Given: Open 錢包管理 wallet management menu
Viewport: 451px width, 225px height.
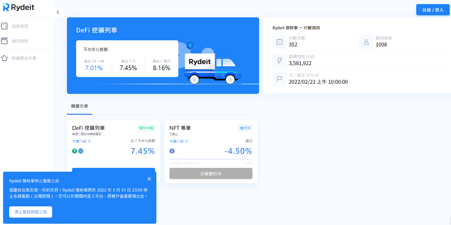Looking at the screenshot, I should pos(20,41).
